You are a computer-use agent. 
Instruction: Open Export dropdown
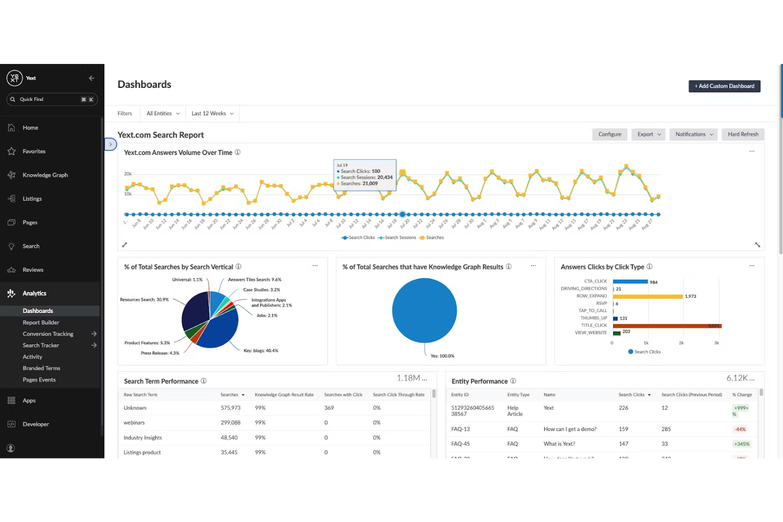tap(648, 134)
